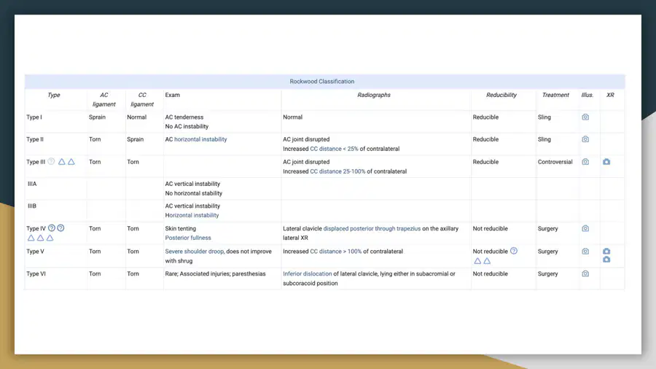Open the Type I illustration camera icon
Image resolution: width=656 pixels, height=369 pixels.
tap(585, 117)
